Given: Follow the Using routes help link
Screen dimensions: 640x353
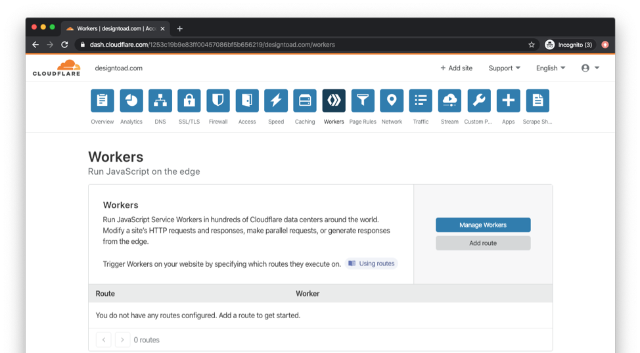Looking at the screenshot, I should (372, 264).
